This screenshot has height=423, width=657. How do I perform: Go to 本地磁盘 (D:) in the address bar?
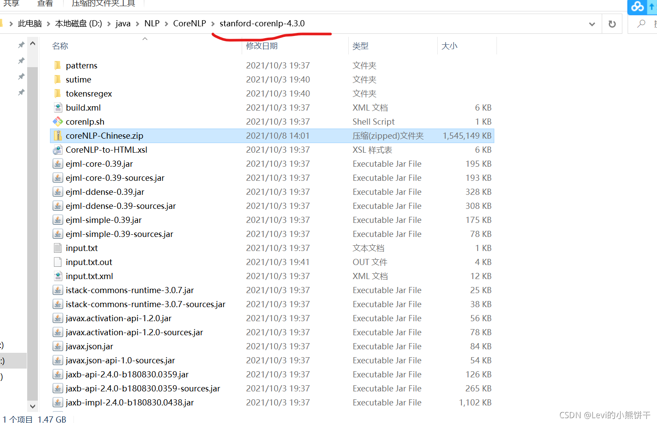point(79,24)
